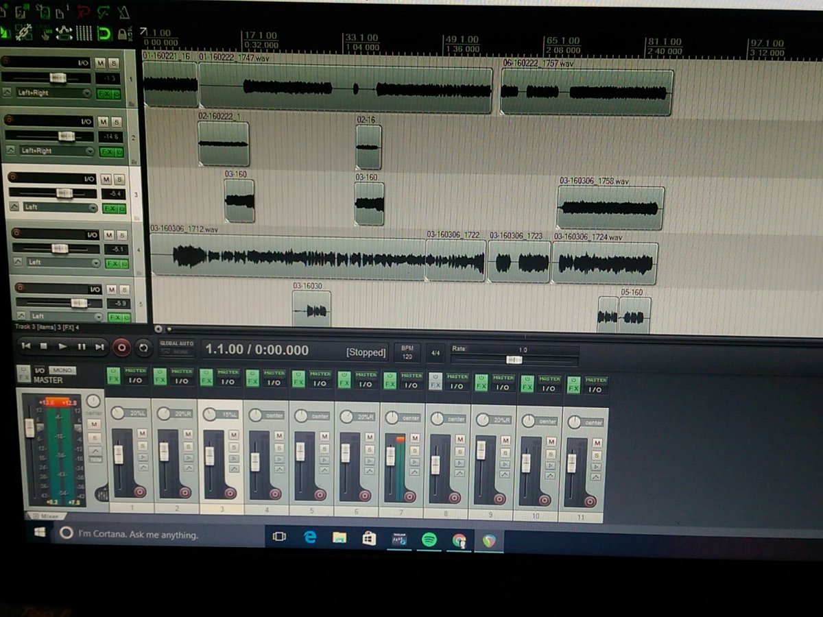Click the undo arrow in the toolbar
The width and height of the screenshot is (823, 617).
click(83, 12)
